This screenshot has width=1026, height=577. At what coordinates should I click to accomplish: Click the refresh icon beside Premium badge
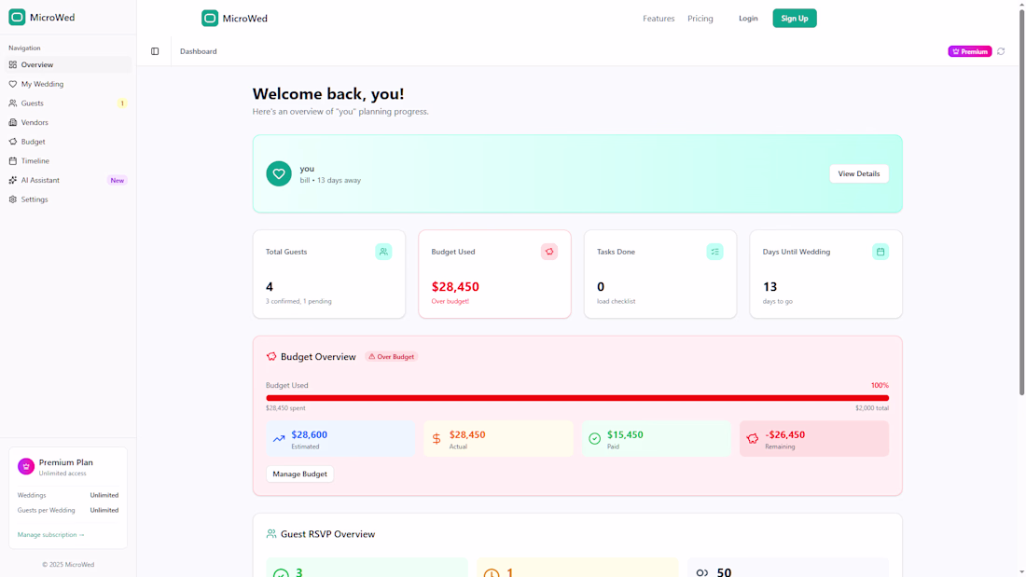(x=1001, y=51)
